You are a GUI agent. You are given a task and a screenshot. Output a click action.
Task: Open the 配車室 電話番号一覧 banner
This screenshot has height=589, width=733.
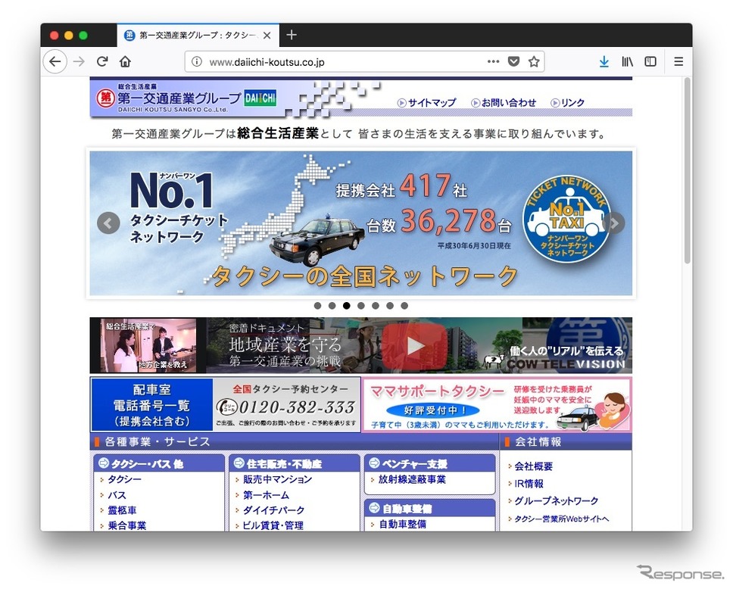(x=152, y=405)
